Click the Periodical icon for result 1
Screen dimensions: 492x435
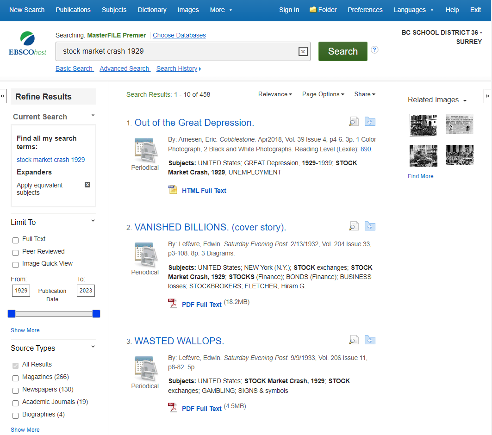(x=145, y=149)
